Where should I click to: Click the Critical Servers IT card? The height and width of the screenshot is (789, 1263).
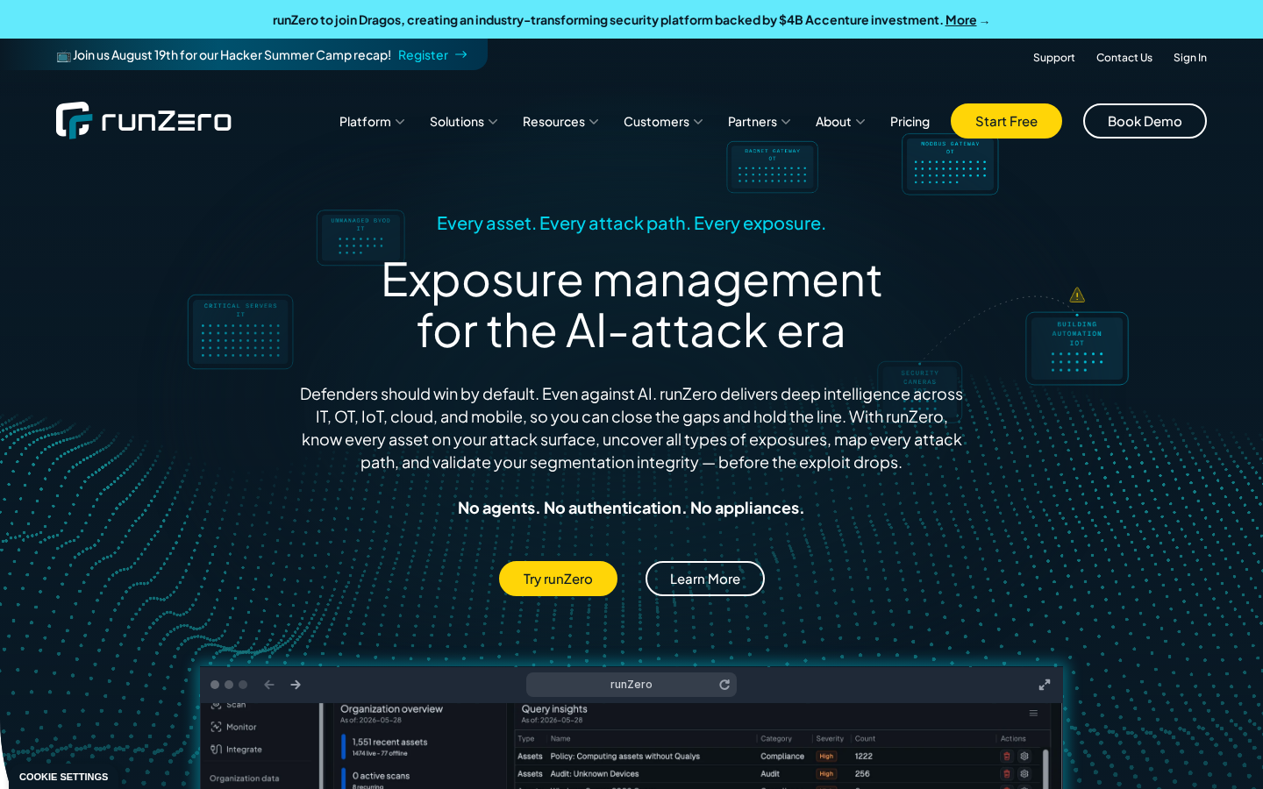240,331
